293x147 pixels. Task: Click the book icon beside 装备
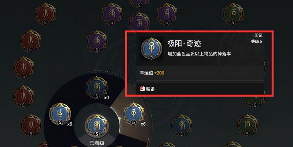(x=142, y=89)
